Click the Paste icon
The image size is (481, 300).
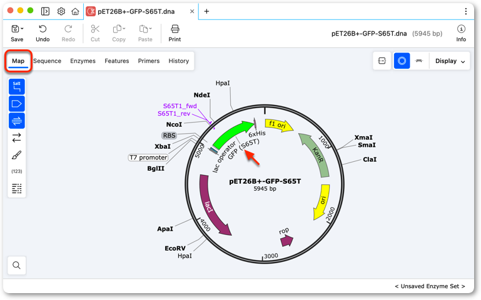tap(143, 29)
